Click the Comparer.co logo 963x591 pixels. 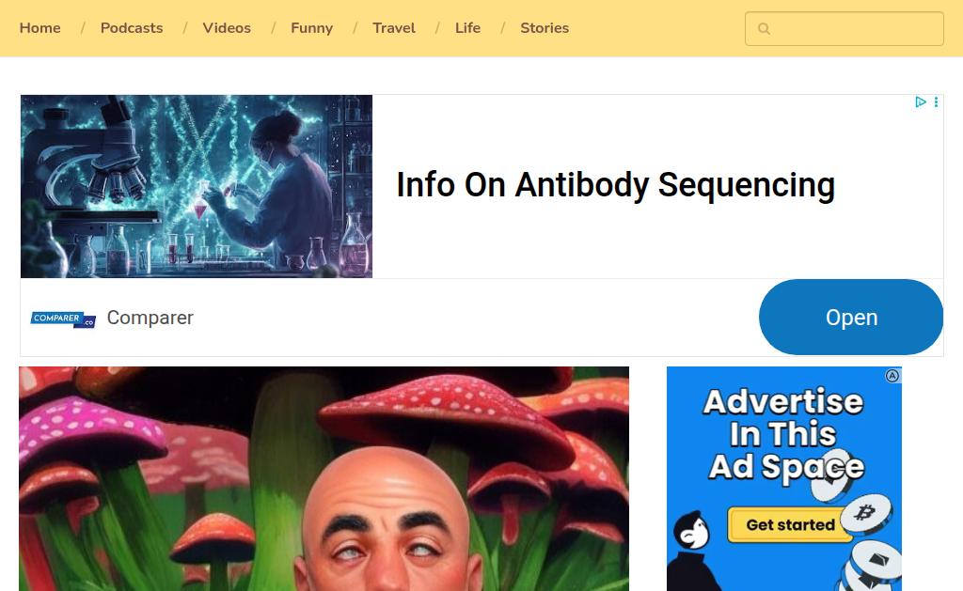tap(63, 319)
